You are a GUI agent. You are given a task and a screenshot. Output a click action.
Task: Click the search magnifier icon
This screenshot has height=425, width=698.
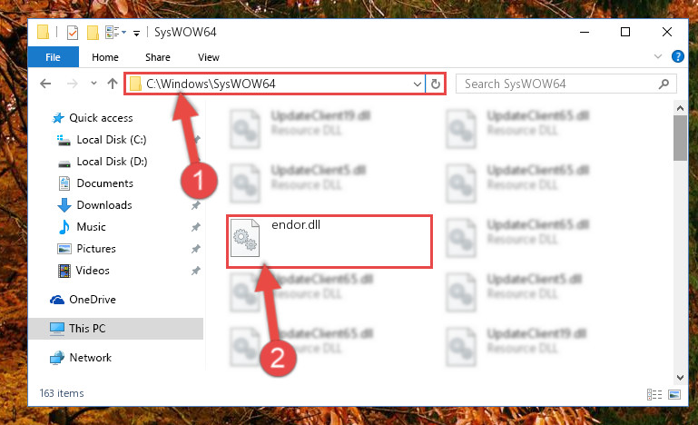664,84
